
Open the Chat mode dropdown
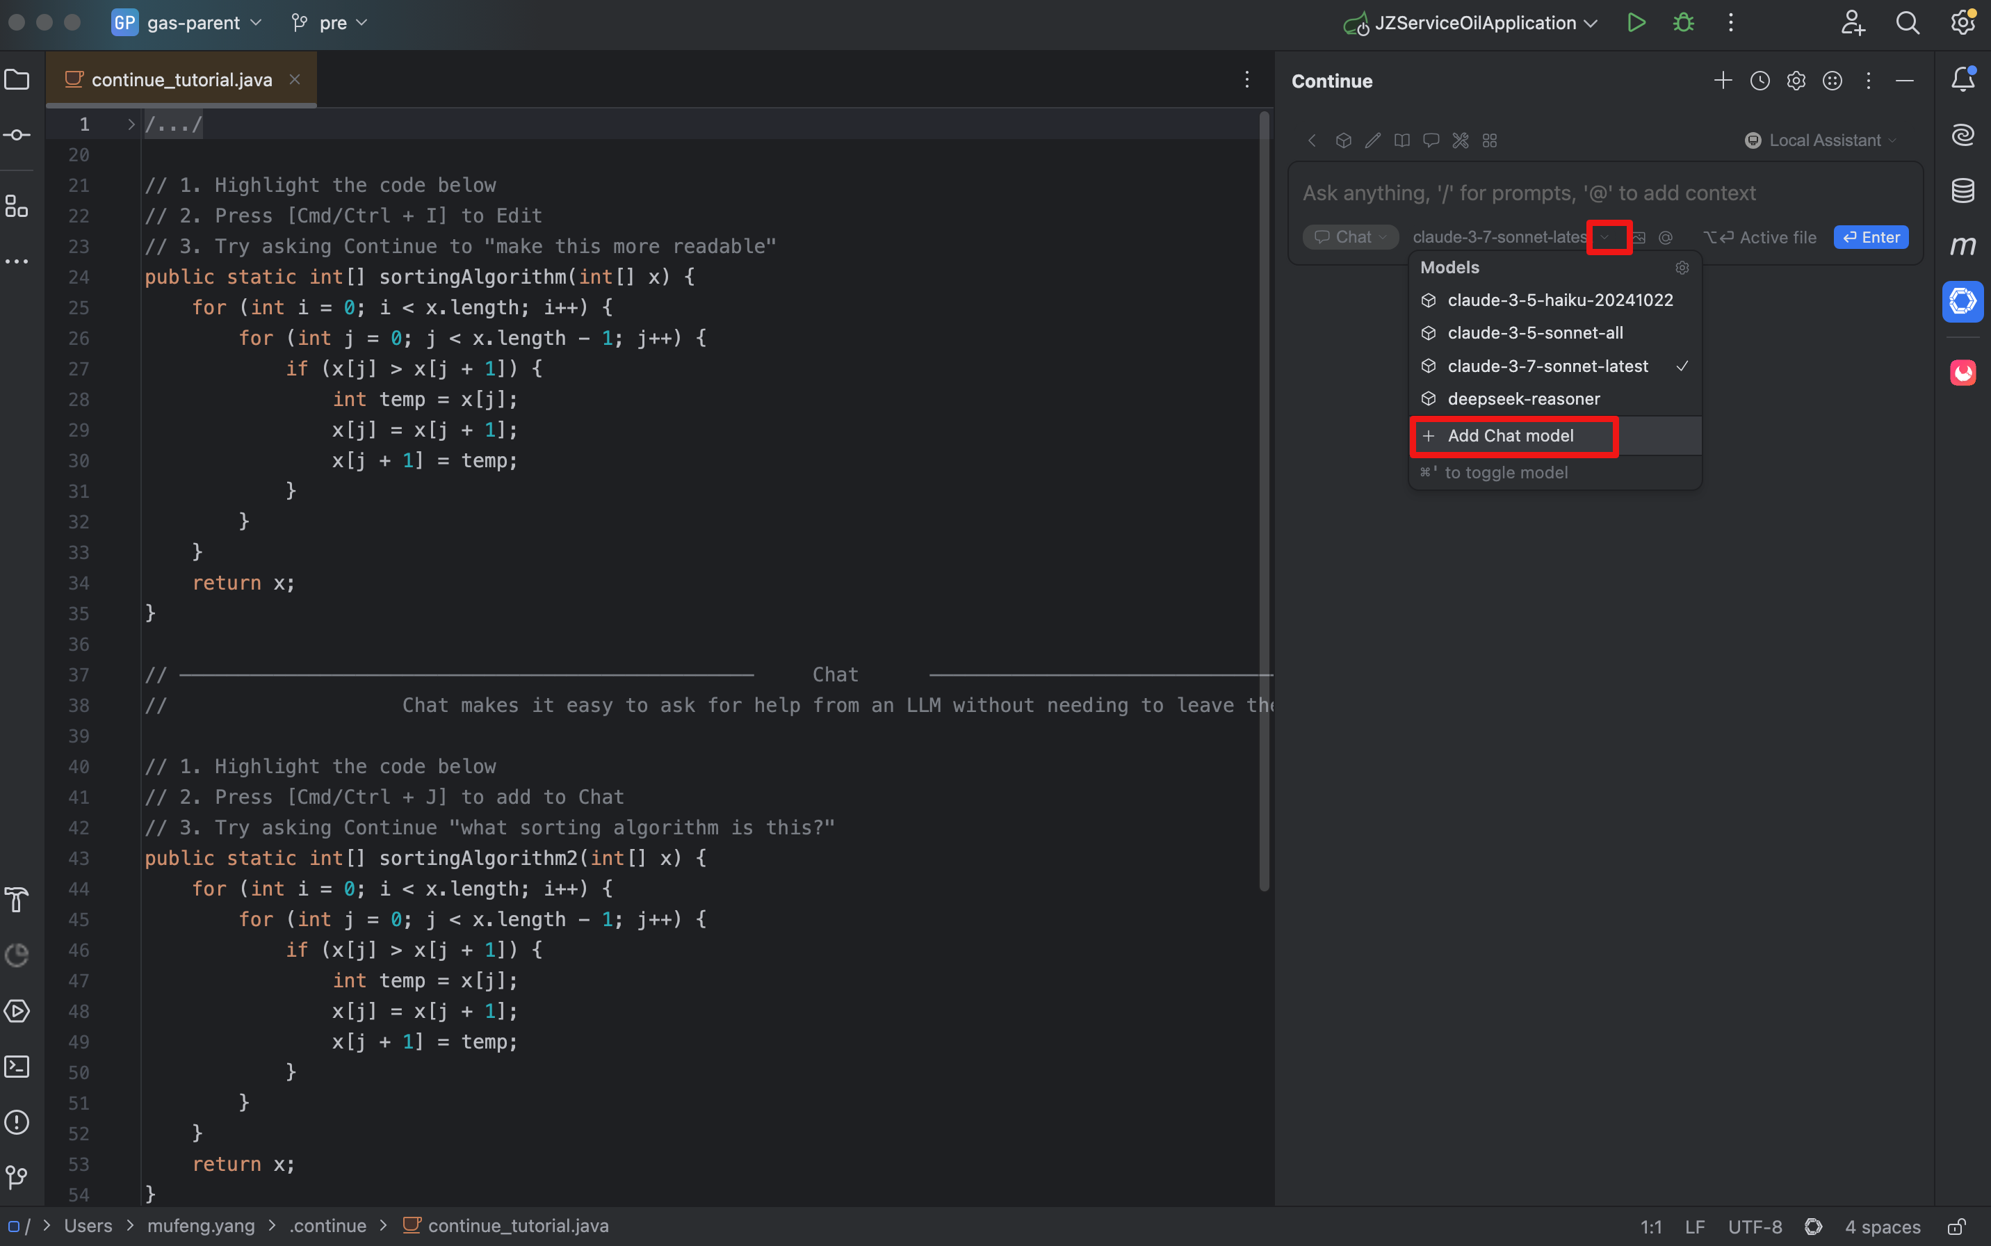click(1350, 237)
